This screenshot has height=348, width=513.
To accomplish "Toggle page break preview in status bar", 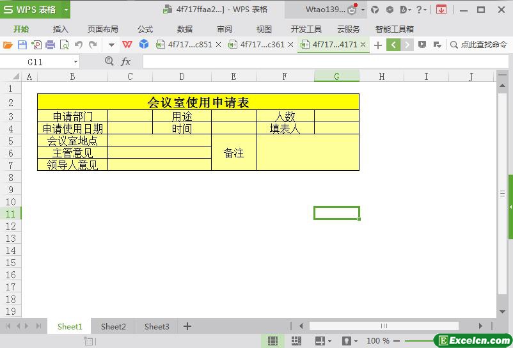I will point(296,341).
